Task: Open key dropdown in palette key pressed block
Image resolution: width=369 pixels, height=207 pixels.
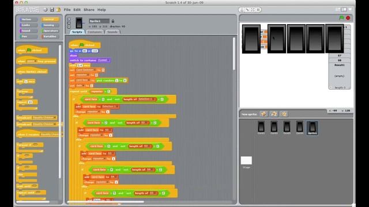Action: [x=32, y=62]
